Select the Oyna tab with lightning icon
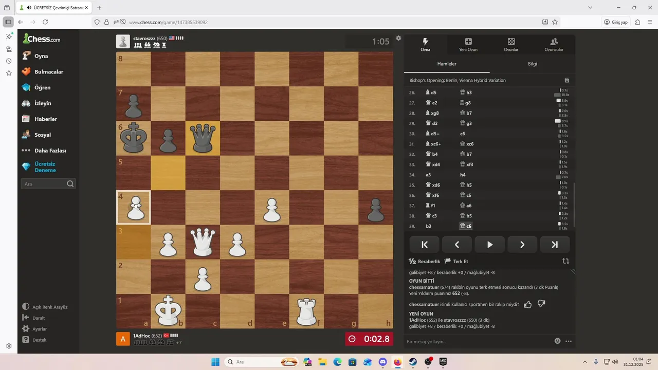The width and height of the screenshot is (658, 370). click(426, 45)
